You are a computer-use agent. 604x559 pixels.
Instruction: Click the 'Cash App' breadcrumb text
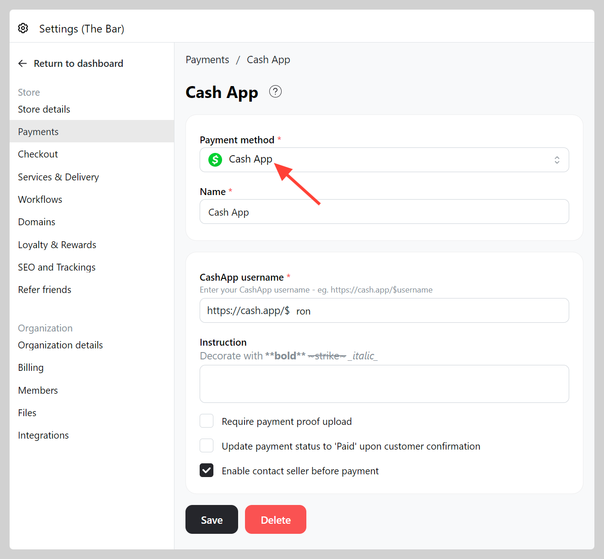[x=268, y=60]
